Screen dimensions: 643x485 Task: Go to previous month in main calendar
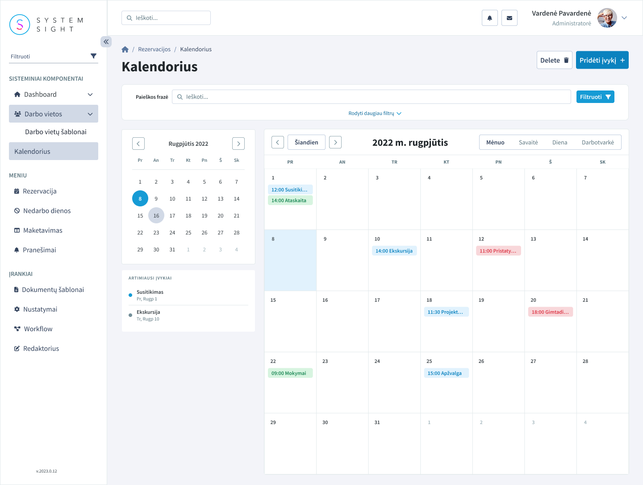click(x=278, y=142)
